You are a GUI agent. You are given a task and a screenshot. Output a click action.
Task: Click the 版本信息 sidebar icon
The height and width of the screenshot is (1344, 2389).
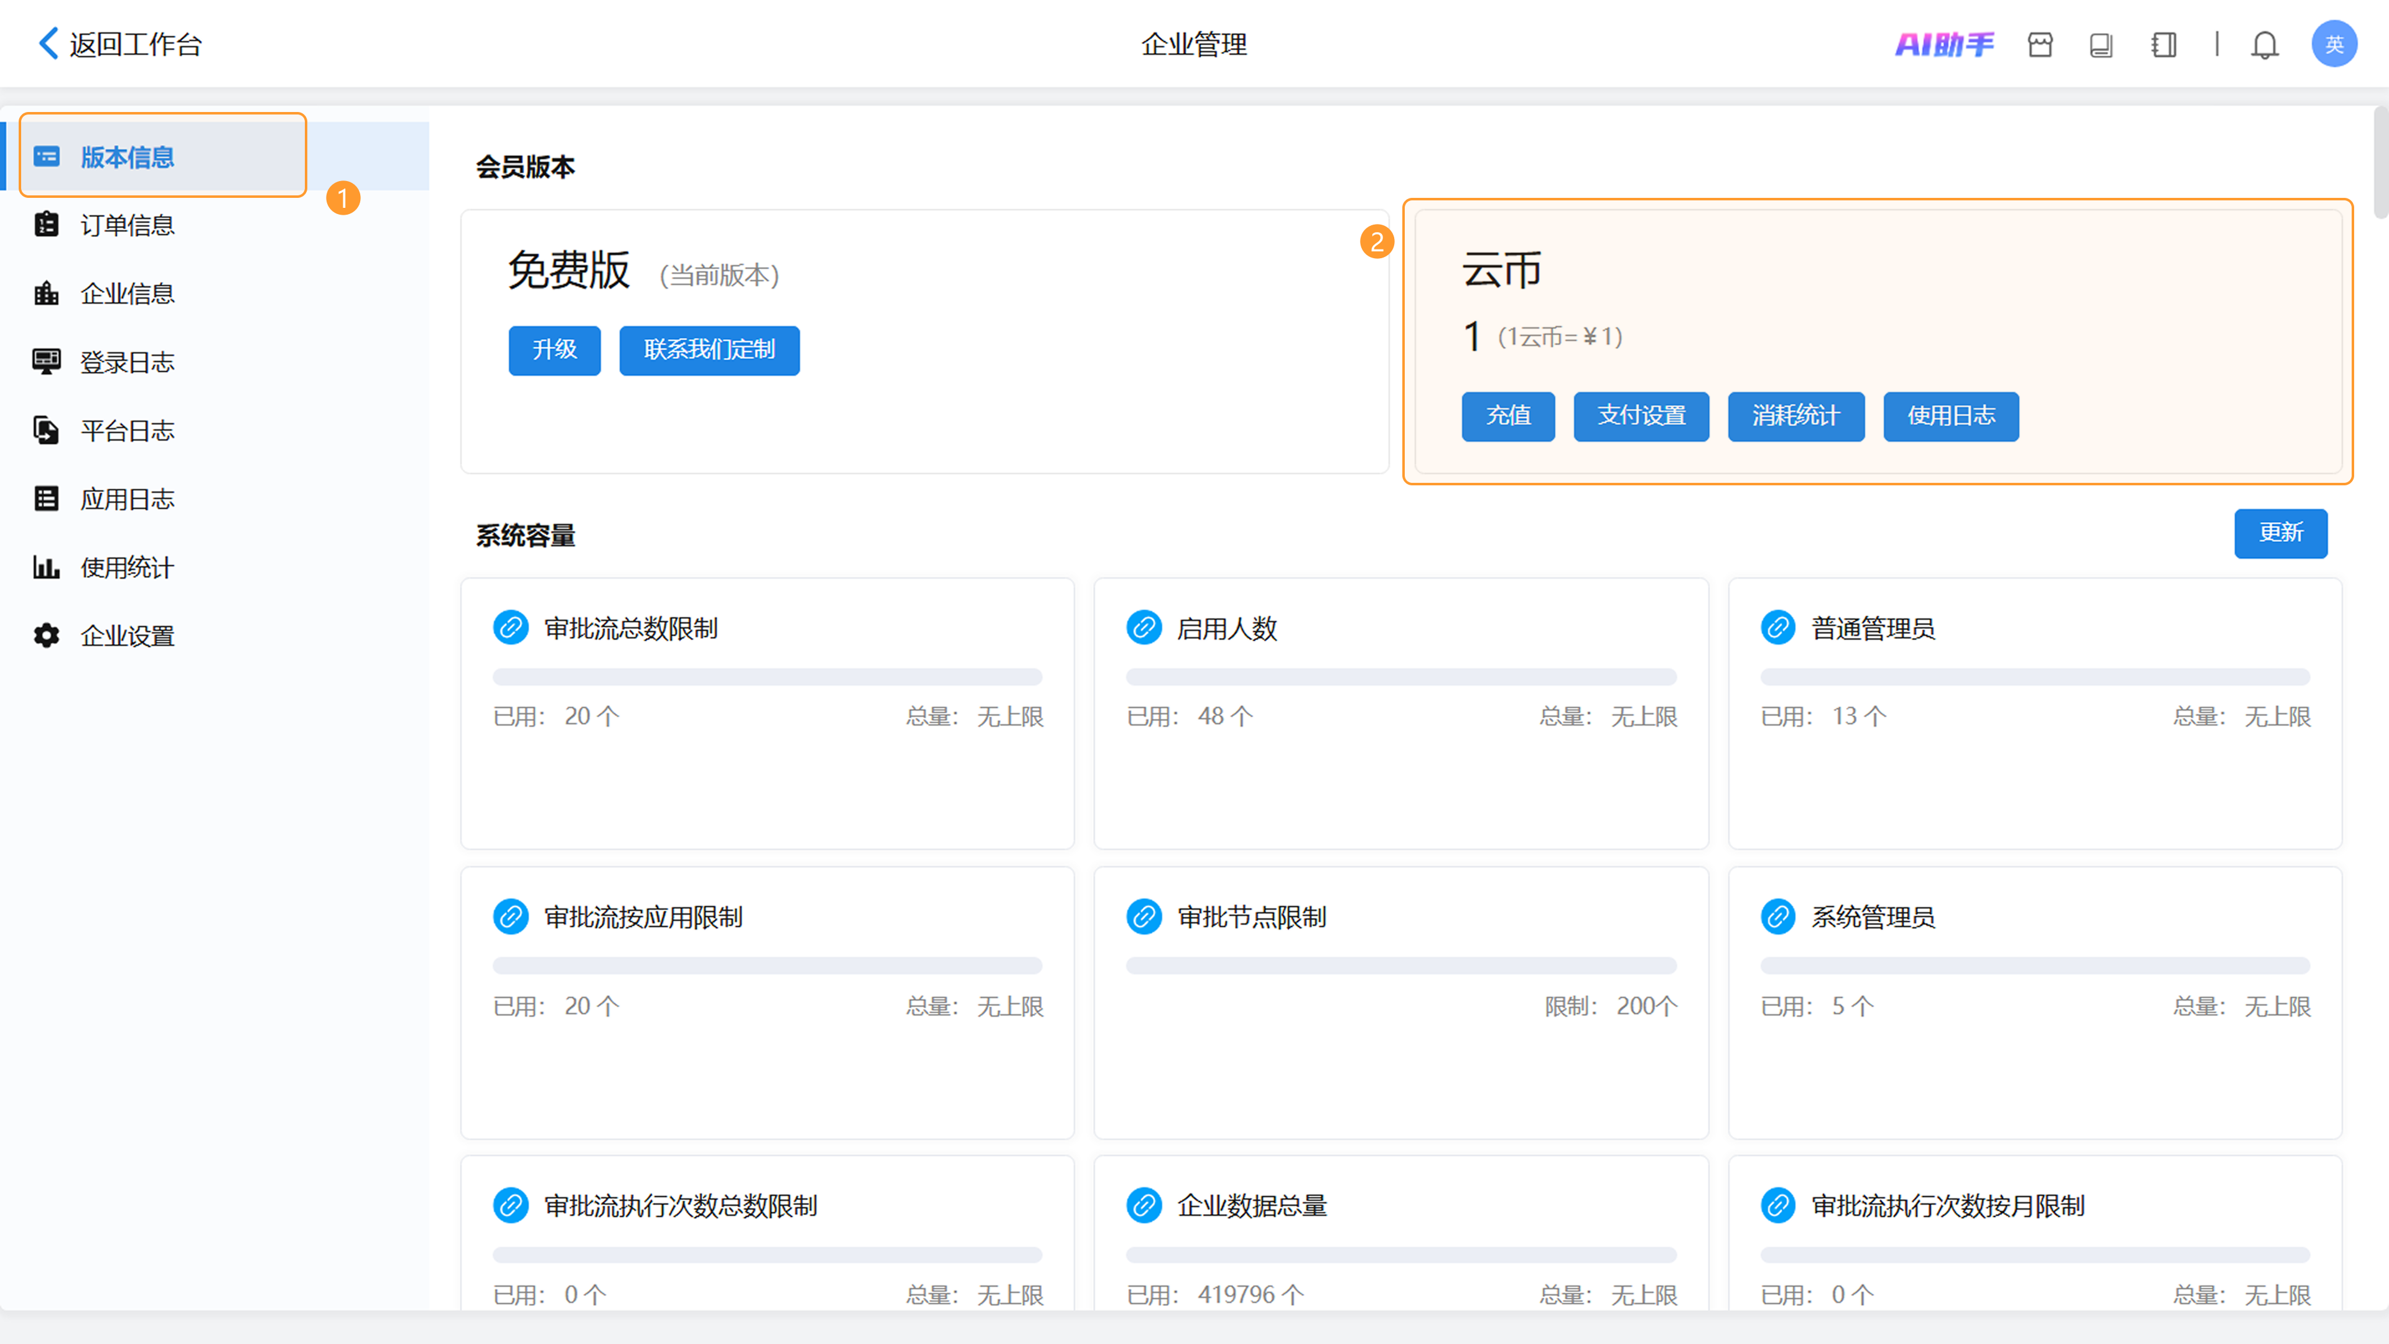47,156
